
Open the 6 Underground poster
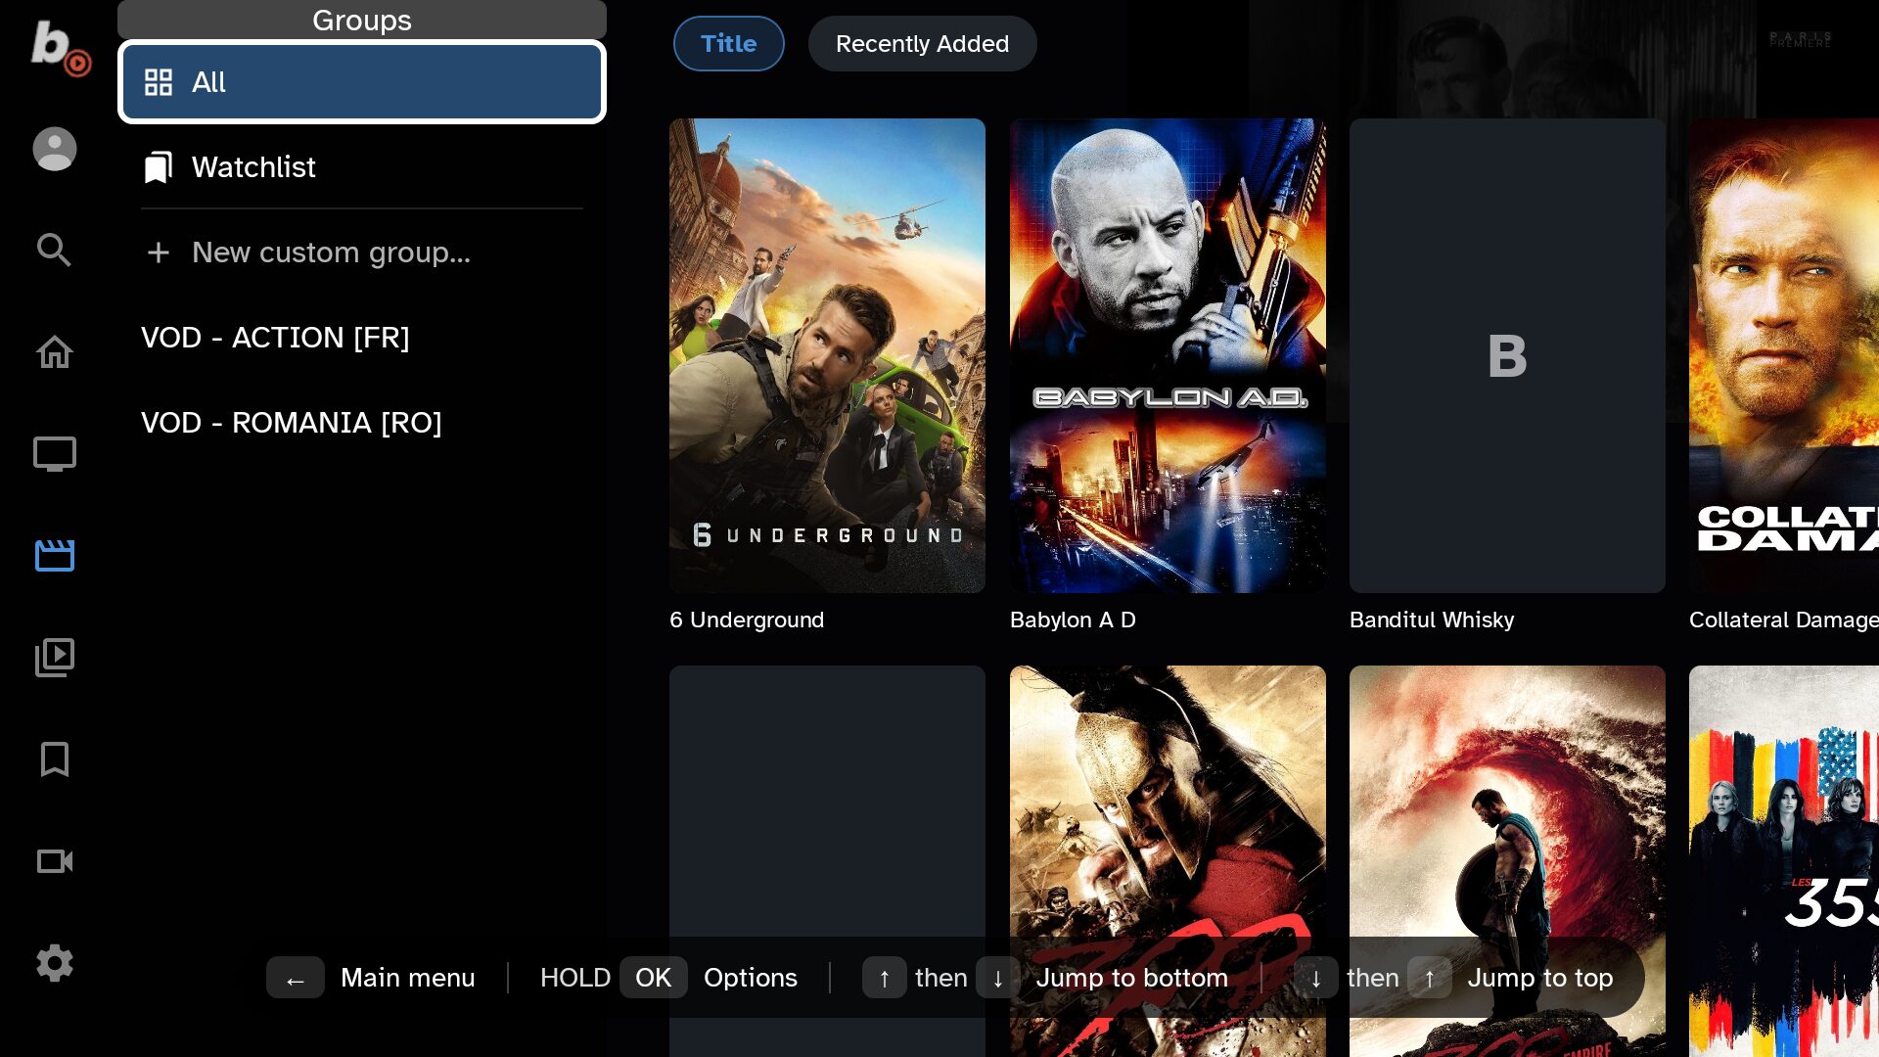pos(827,355)
